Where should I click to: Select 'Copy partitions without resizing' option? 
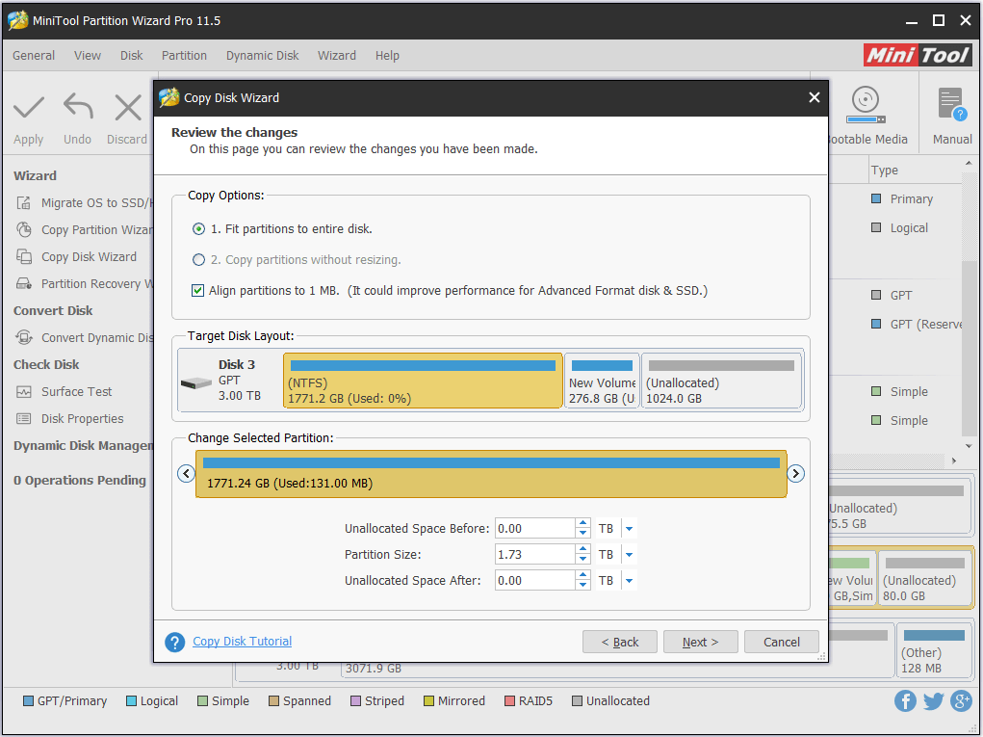(x=197, y=258)
